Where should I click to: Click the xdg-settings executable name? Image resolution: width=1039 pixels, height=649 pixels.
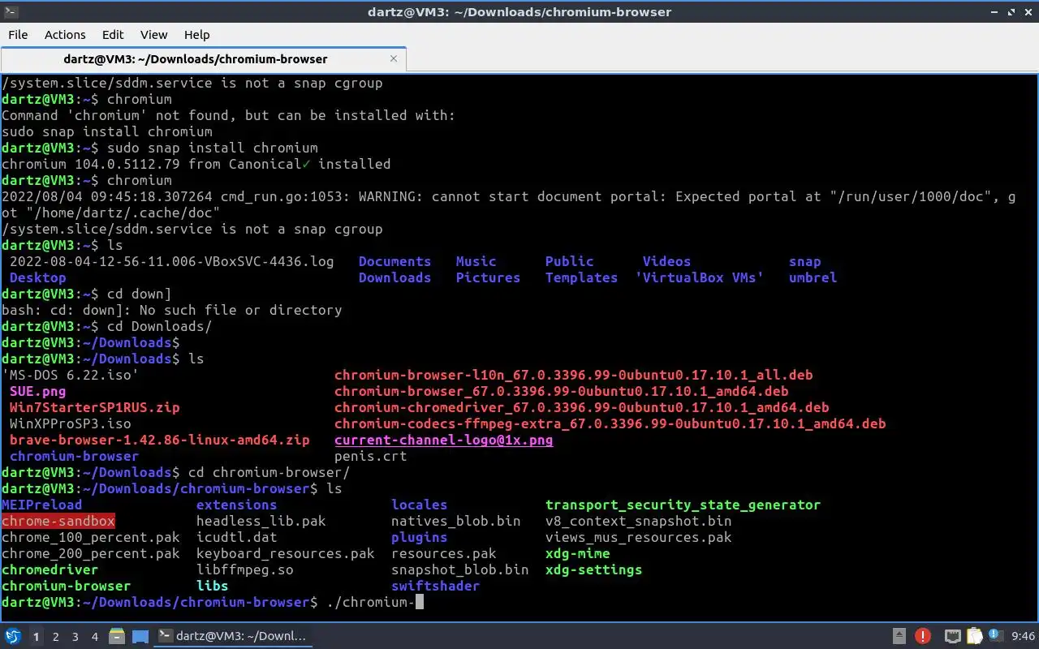click(x=594, y=569)
